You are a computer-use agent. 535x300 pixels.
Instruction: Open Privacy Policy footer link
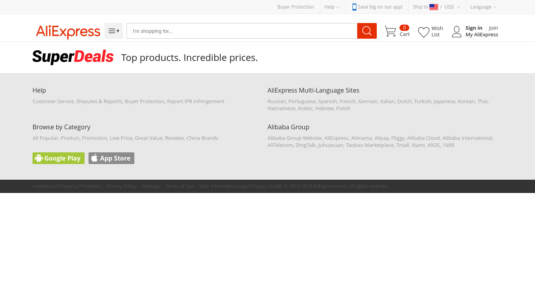click(x=121, y=186)
